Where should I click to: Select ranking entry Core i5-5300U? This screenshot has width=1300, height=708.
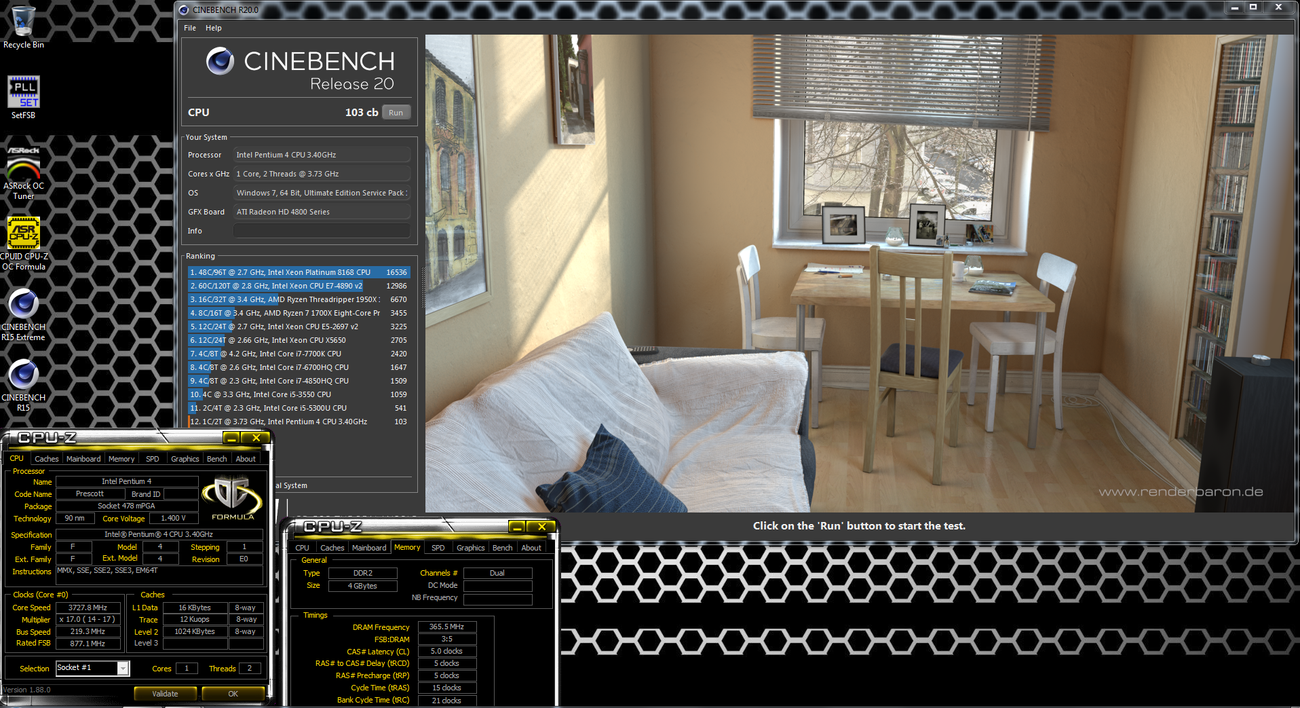(299, 408)
